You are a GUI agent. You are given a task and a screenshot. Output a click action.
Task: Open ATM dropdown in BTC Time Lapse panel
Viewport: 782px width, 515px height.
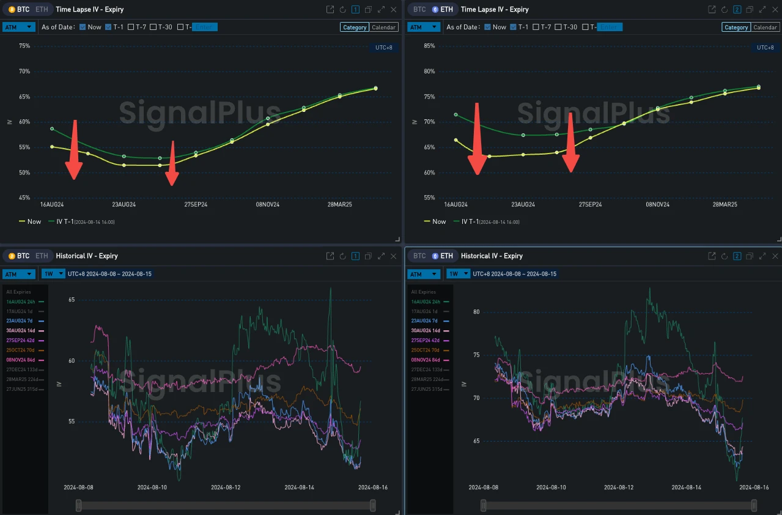[18, 27]
